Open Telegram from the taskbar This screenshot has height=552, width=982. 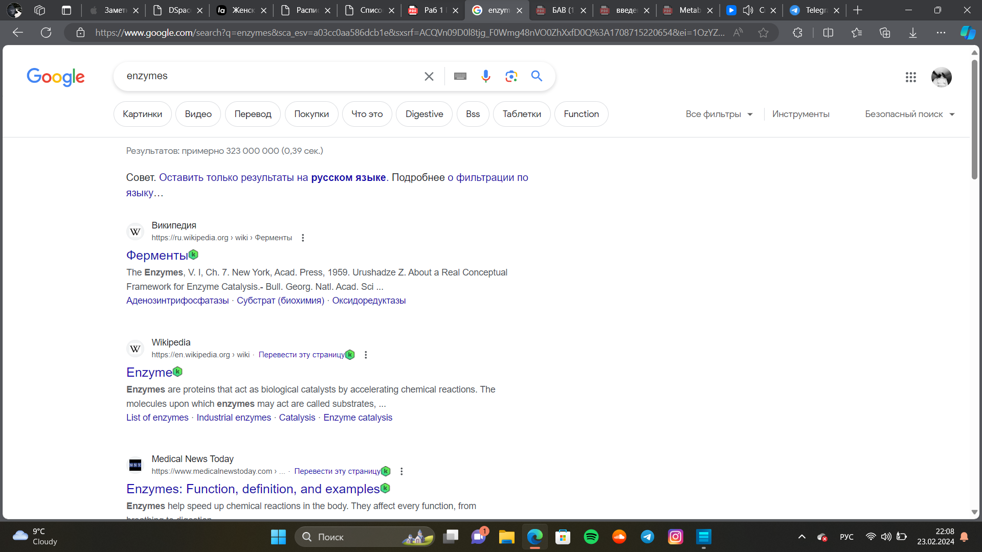click(648, 537)
